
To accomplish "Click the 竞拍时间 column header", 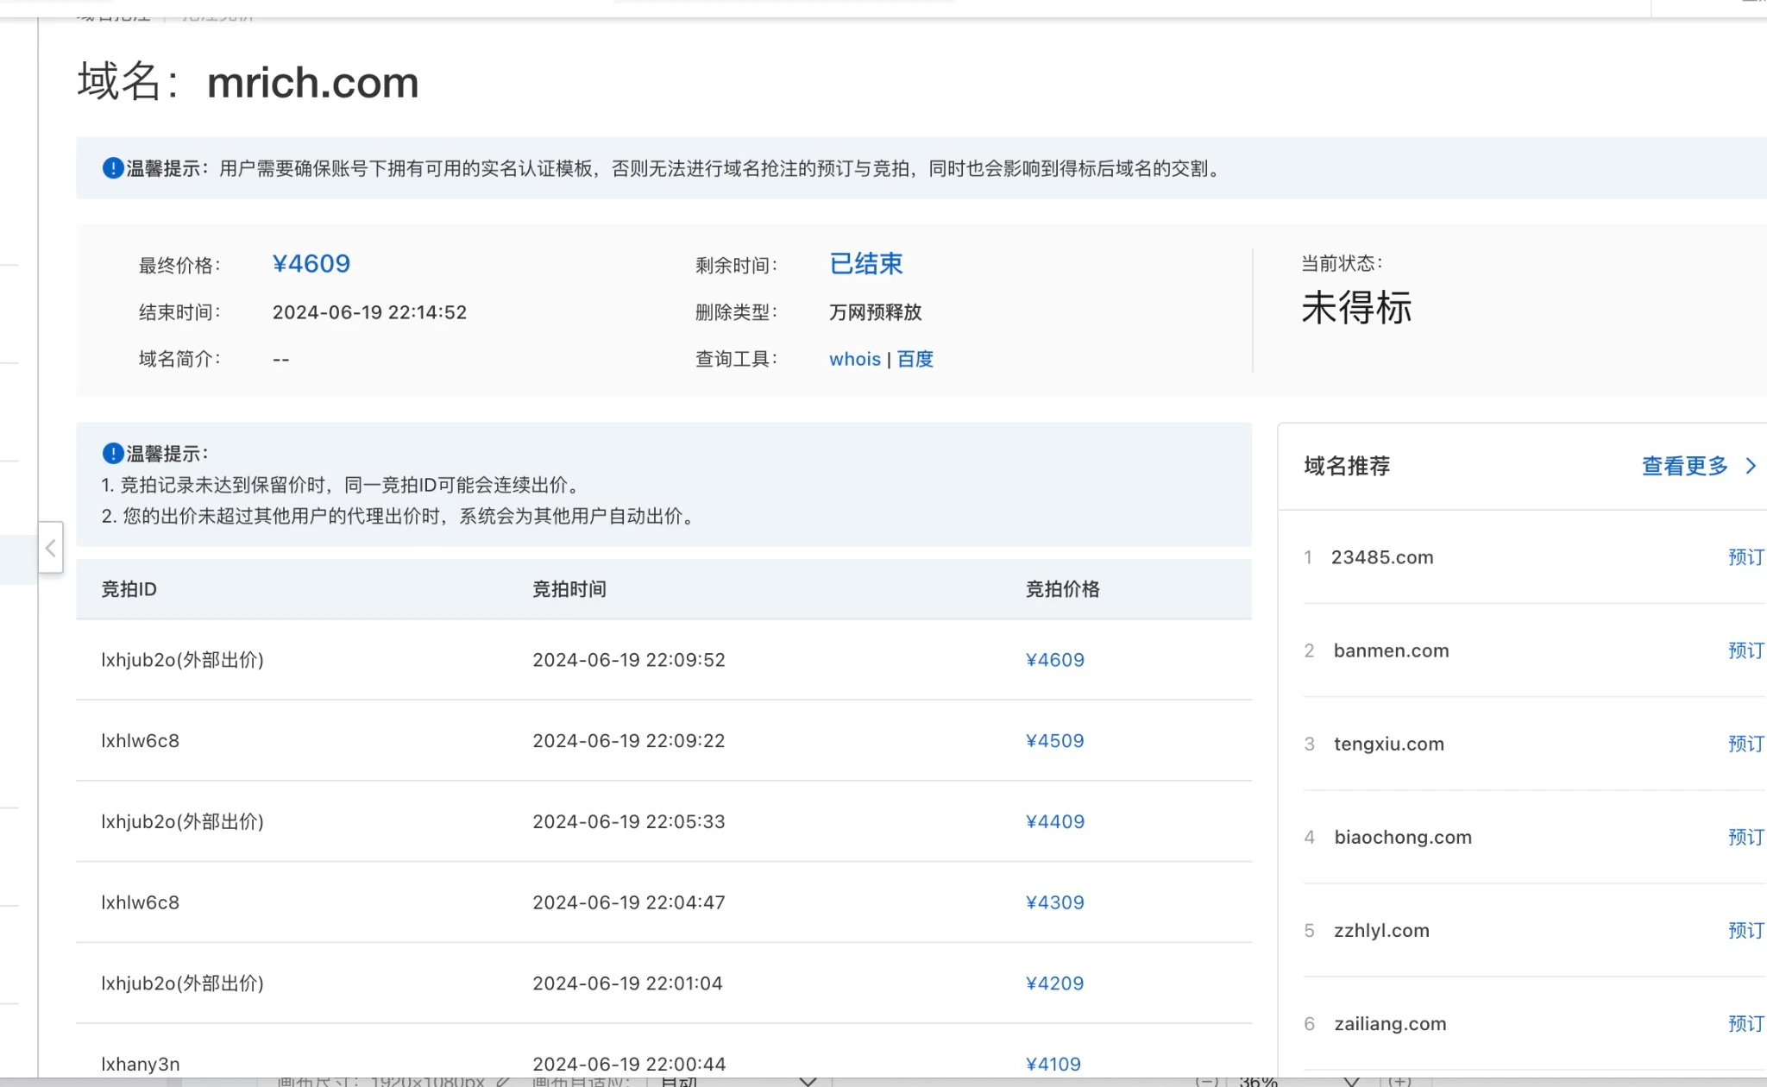I will coord(569,589).
